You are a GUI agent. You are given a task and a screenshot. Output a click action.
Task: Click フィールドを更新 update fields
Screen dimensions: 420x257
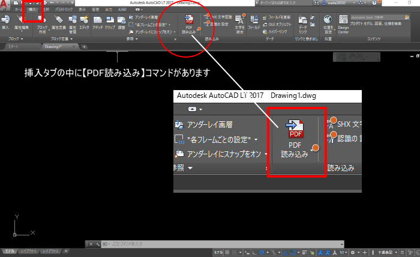pyautogui.click(x=277, y=17)
